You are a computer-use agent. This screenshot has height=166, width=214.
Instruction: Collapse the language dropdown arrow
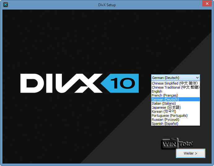(x=197, y=78)
